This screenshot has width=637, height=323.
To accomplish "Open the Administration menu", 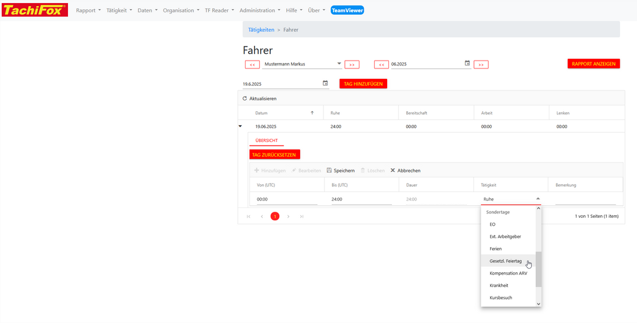I will coord(260,10).
